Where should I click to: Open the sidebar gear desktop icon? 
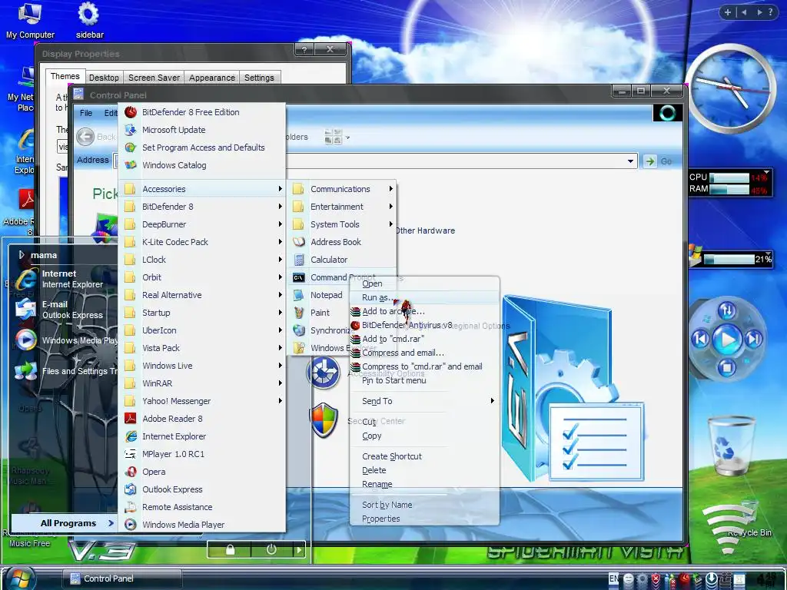click(x=89, y=21)
